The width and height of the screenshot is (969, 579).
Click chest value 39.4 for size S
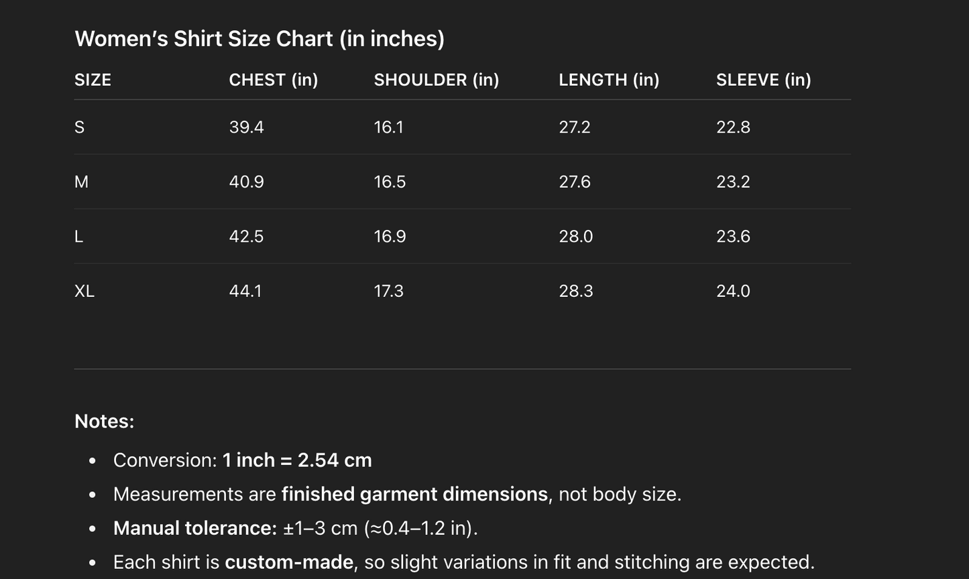[x=246, y=127]
